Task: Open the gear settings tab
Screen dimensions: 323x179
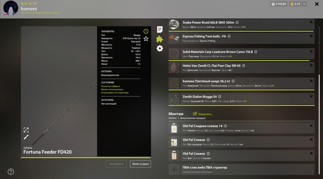Action: pyautogui.click(x=160, y=48)
